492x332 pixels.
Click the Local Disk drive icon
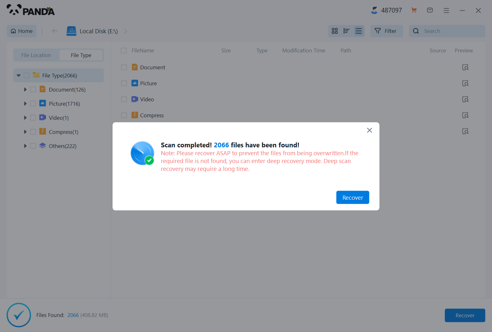point(71,31)
